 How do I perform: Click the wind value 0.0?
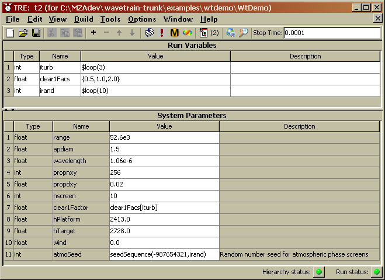coord(164,243)
